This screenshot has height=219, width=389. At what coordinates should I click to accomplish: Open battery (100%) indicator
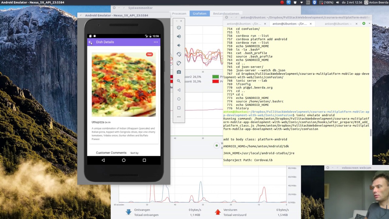click(x=325, y=2)
